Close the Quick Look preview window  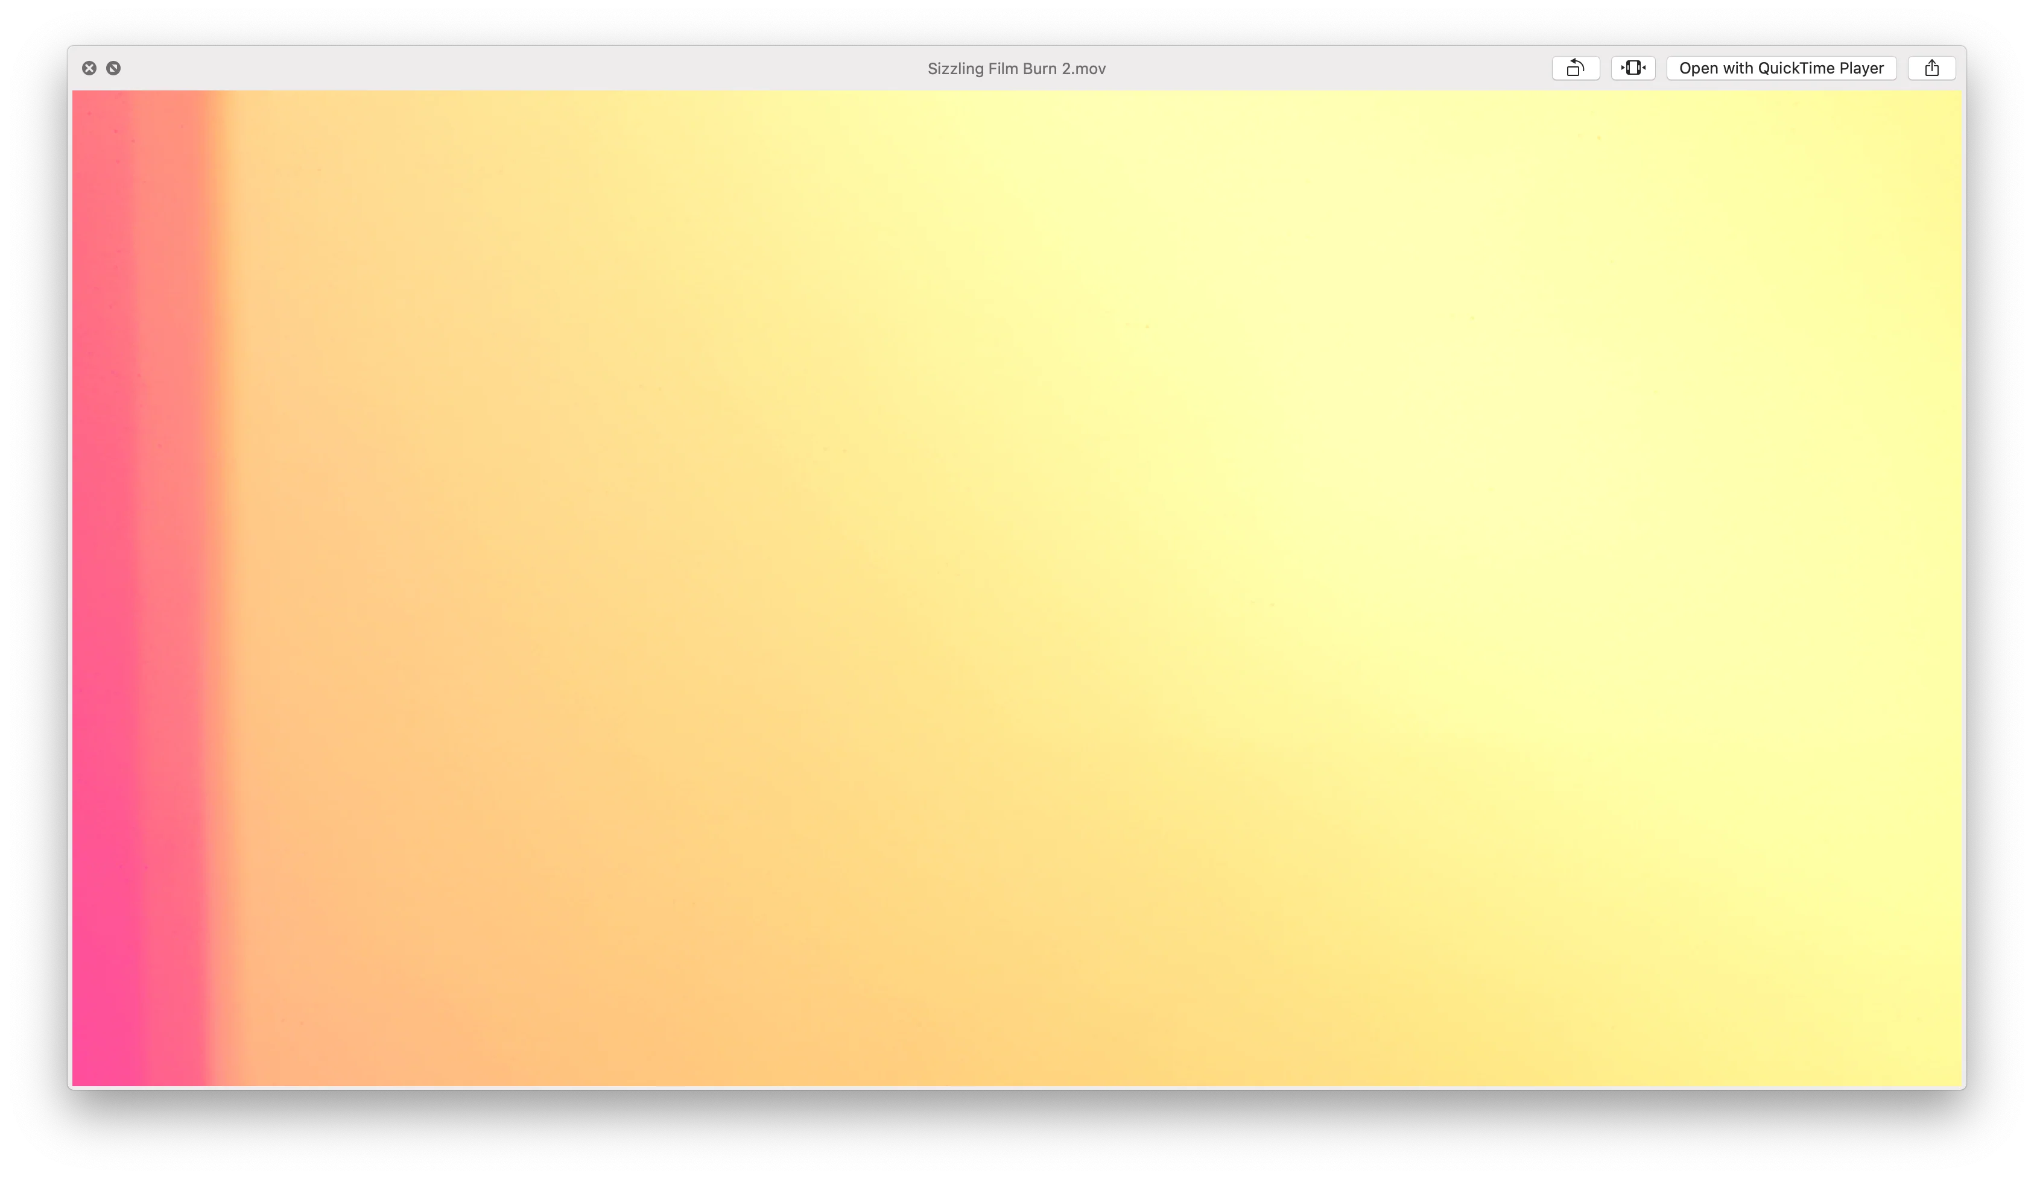(89, 68)
